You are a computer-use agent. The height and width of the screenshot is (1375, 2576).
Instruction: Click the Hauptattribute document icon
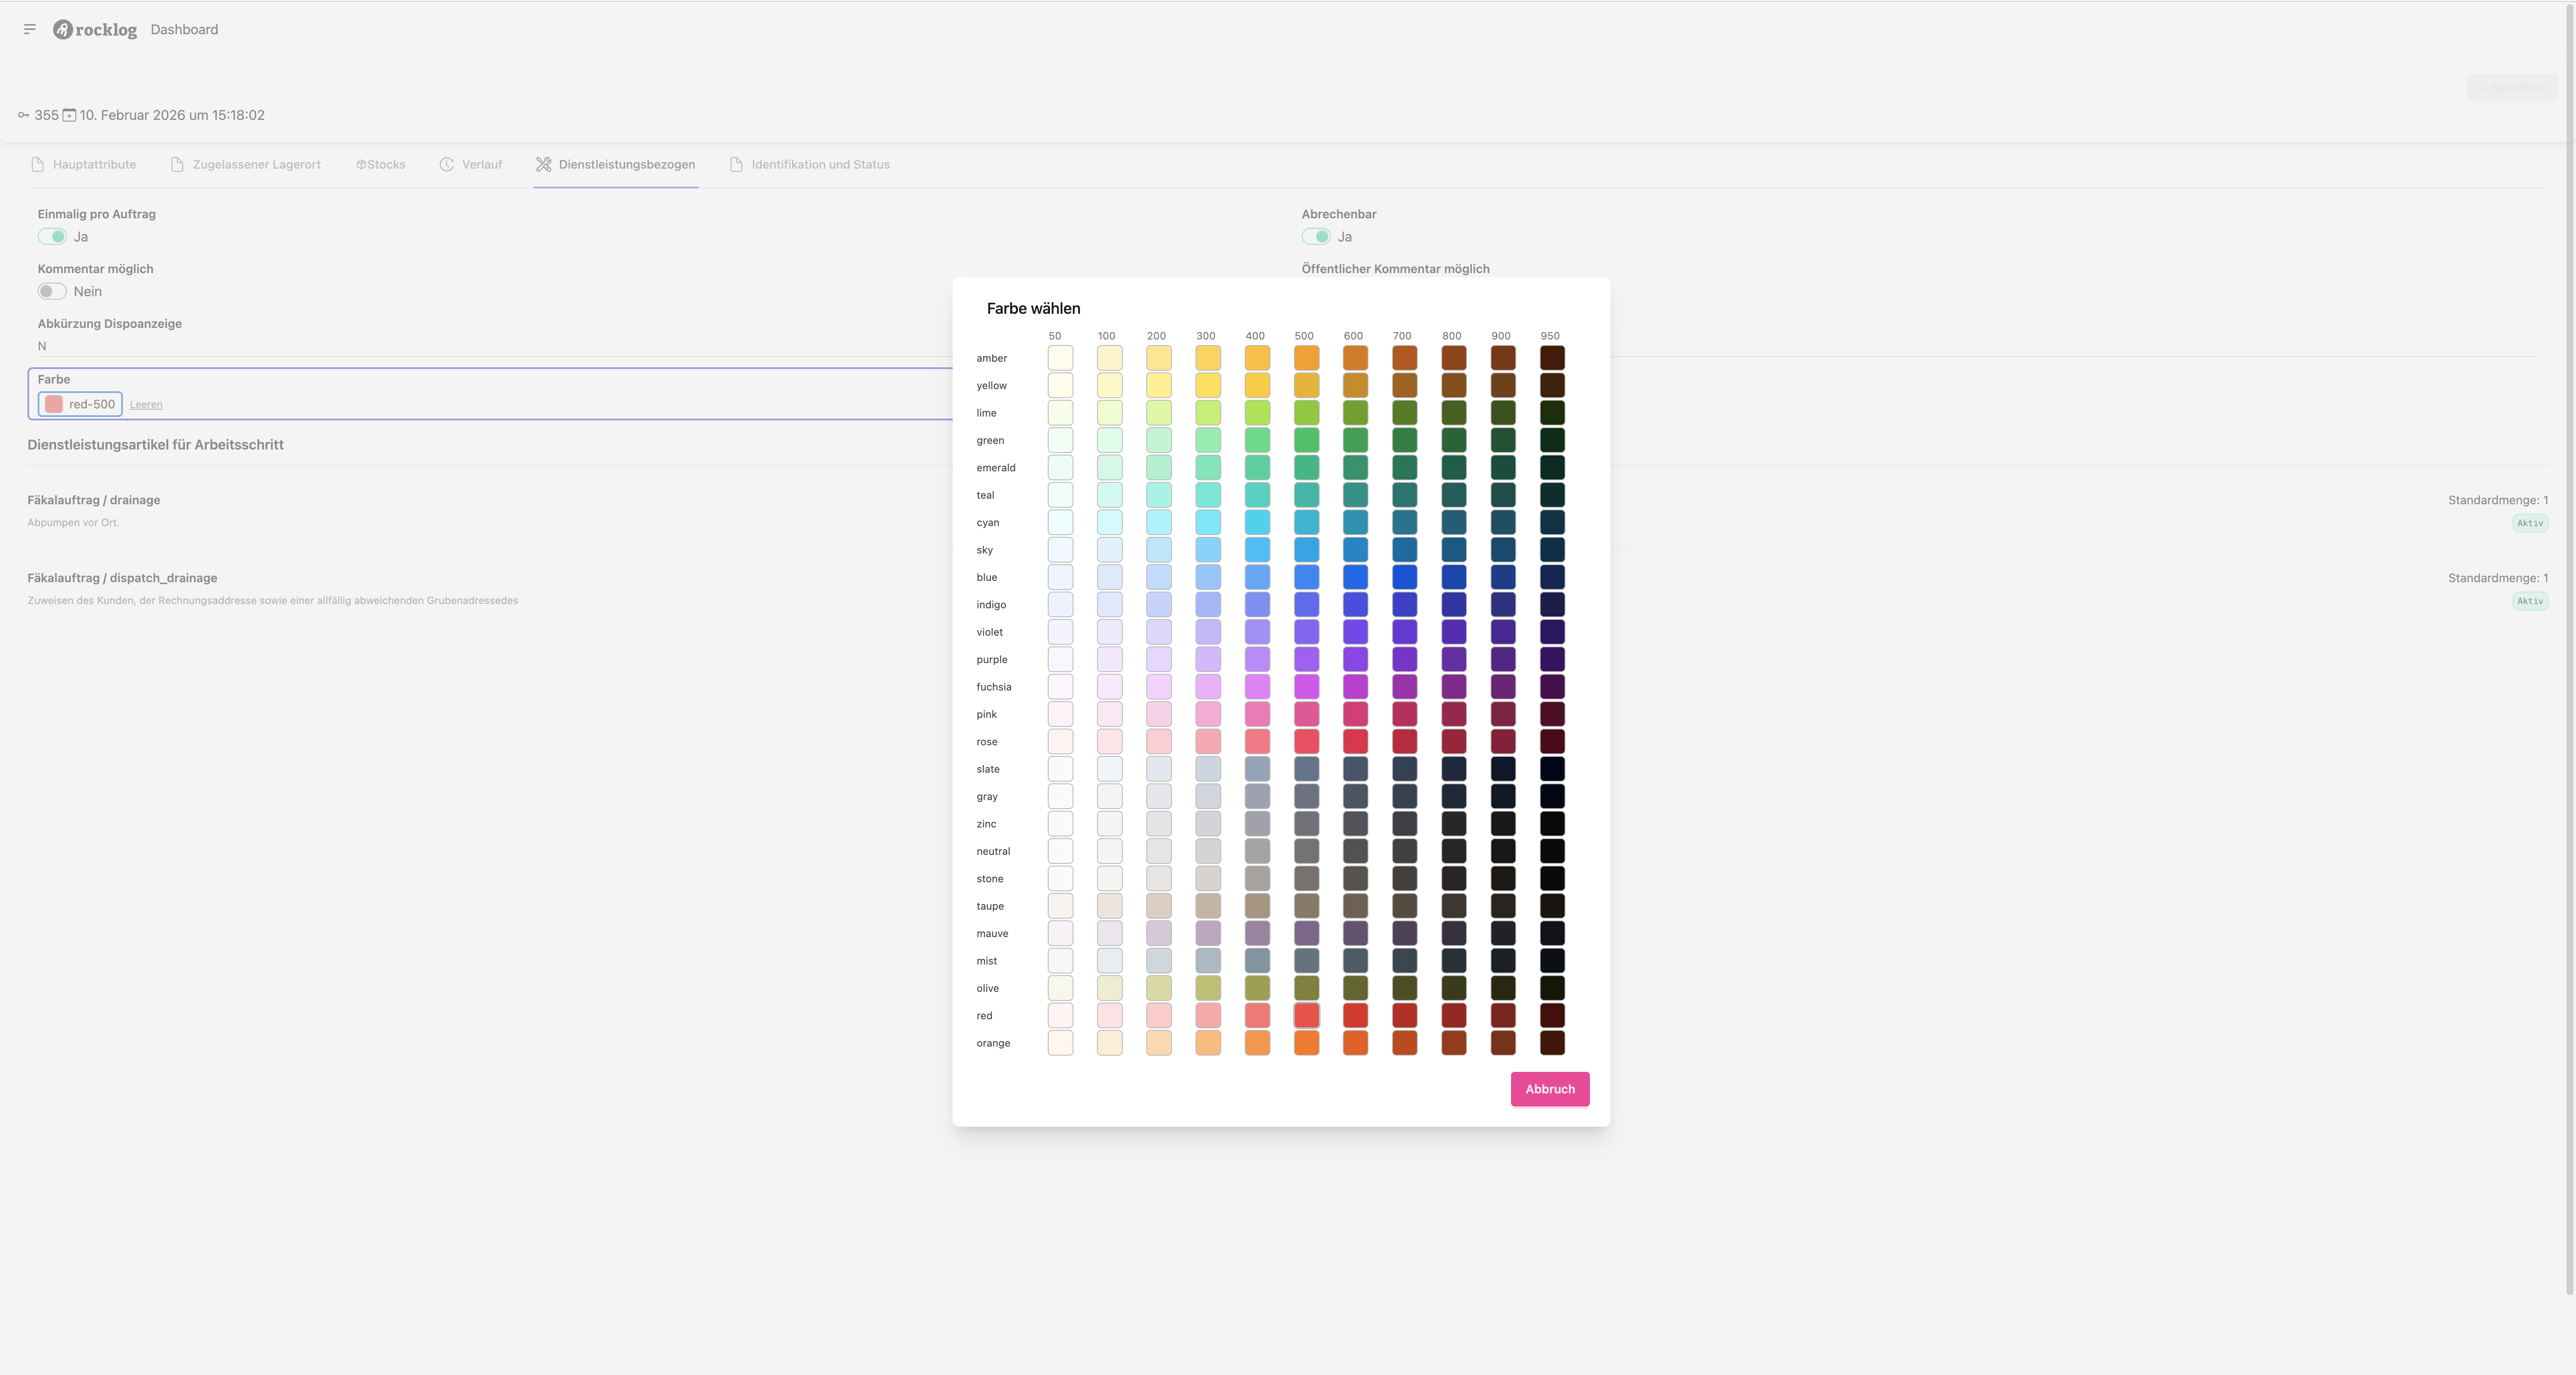coord(37,164)
